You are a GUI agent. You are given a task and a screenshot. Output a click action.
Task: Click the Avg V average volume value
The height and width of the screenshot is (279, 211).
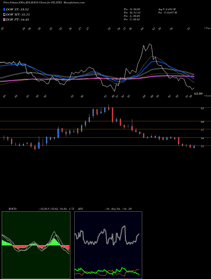point(167,9)
